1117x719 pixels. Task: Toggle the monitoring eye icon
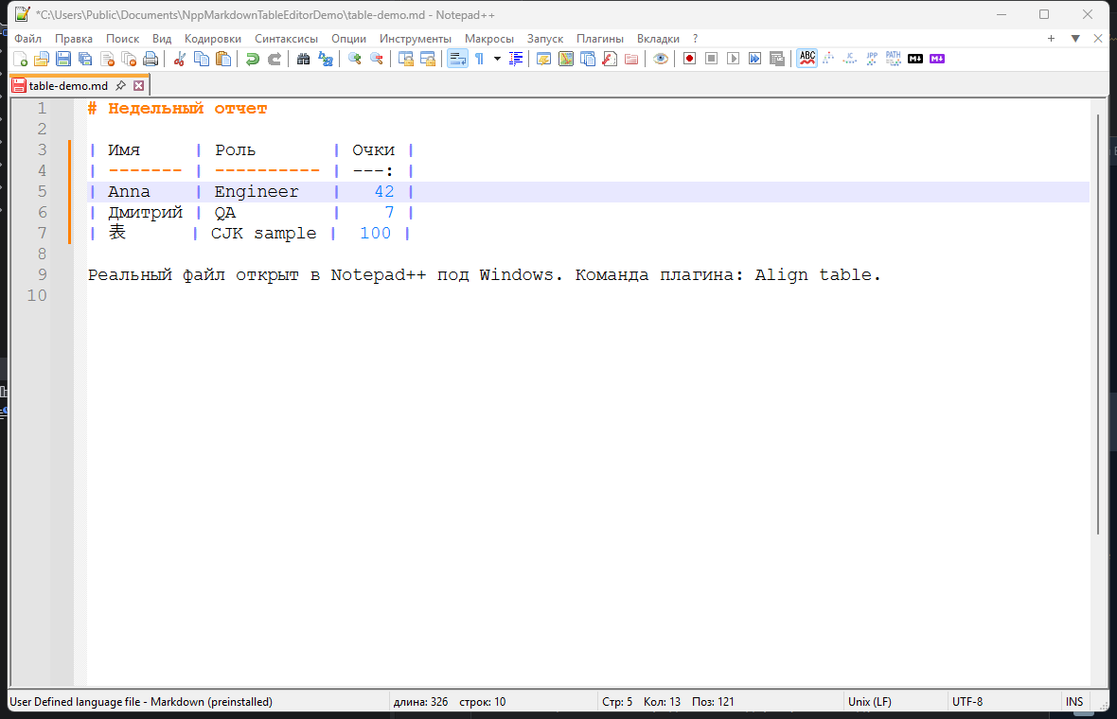[x=661, y=59]
